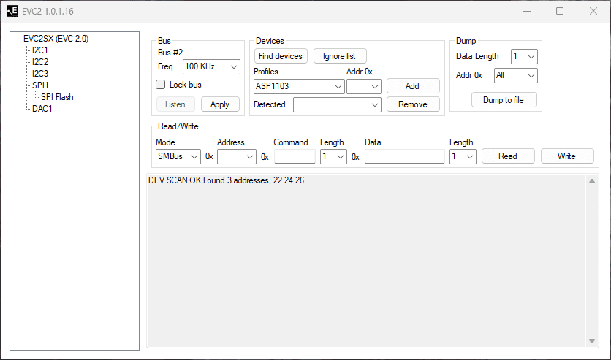Maximize the EVC2 window
The image size is (611, 360).
click(x=560, y=11)
